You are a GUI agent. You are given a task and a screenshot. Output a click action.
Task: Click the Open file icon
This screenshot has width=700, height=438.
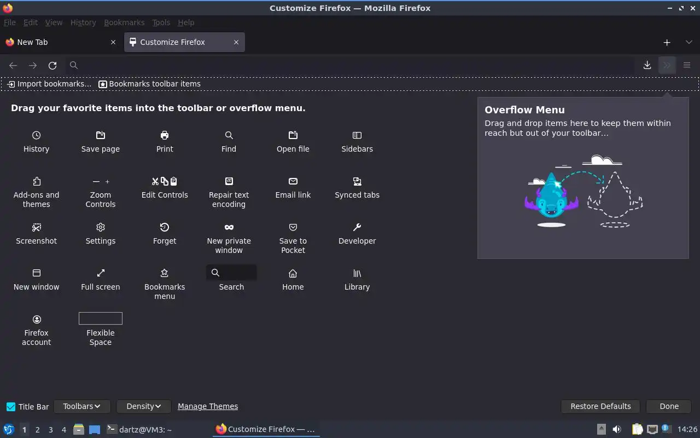pyautogui.click(x=293, y=135)
